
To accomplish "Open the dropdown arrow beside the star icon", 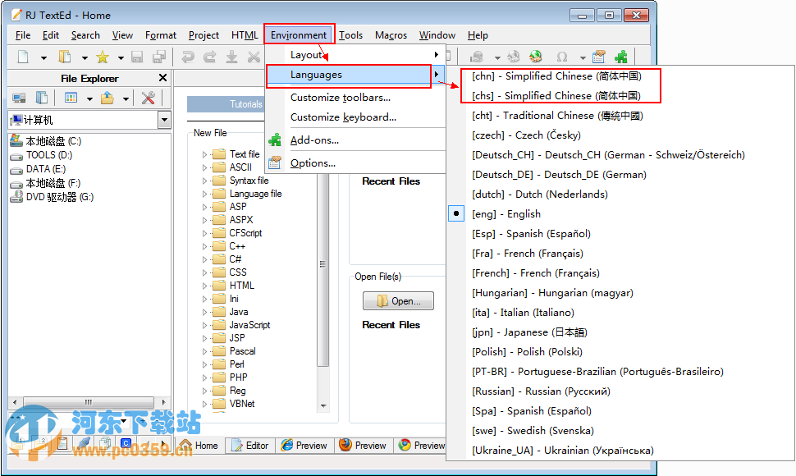I will tap(121, 57).
